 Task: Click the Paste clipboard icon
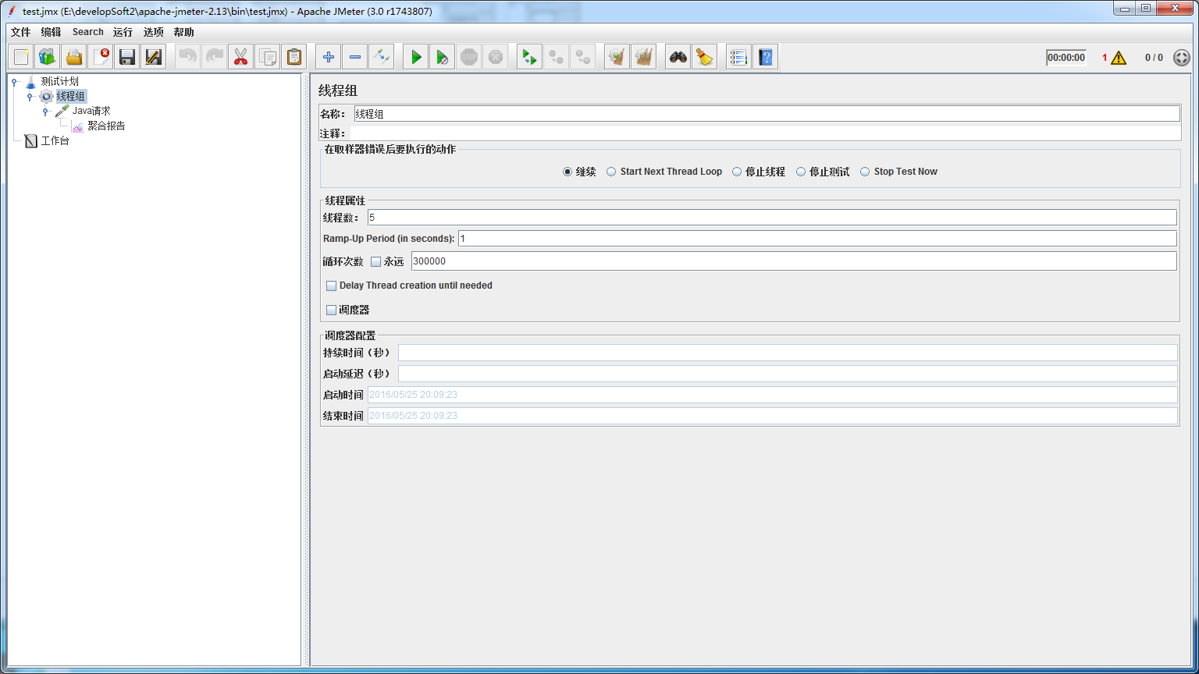[x=294, y=57]
